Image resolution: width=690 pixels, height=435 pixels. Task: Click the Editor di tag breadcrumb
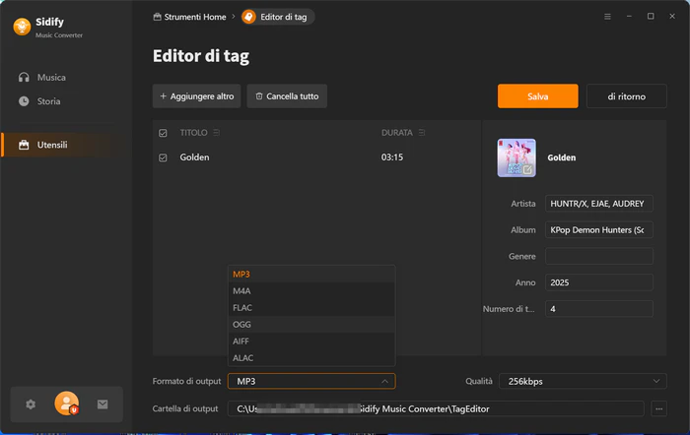coord(278,17)
